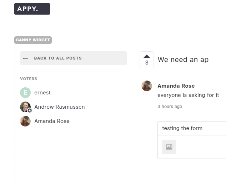The width and height of the screenshot is (226, 186).
Task: Click the vote count number 3
Action: (147, 63)
